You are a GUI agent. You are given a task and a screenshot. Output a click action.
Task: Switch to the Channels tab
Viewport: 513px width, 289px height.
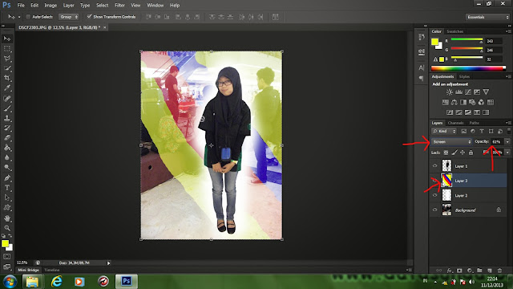455,123
